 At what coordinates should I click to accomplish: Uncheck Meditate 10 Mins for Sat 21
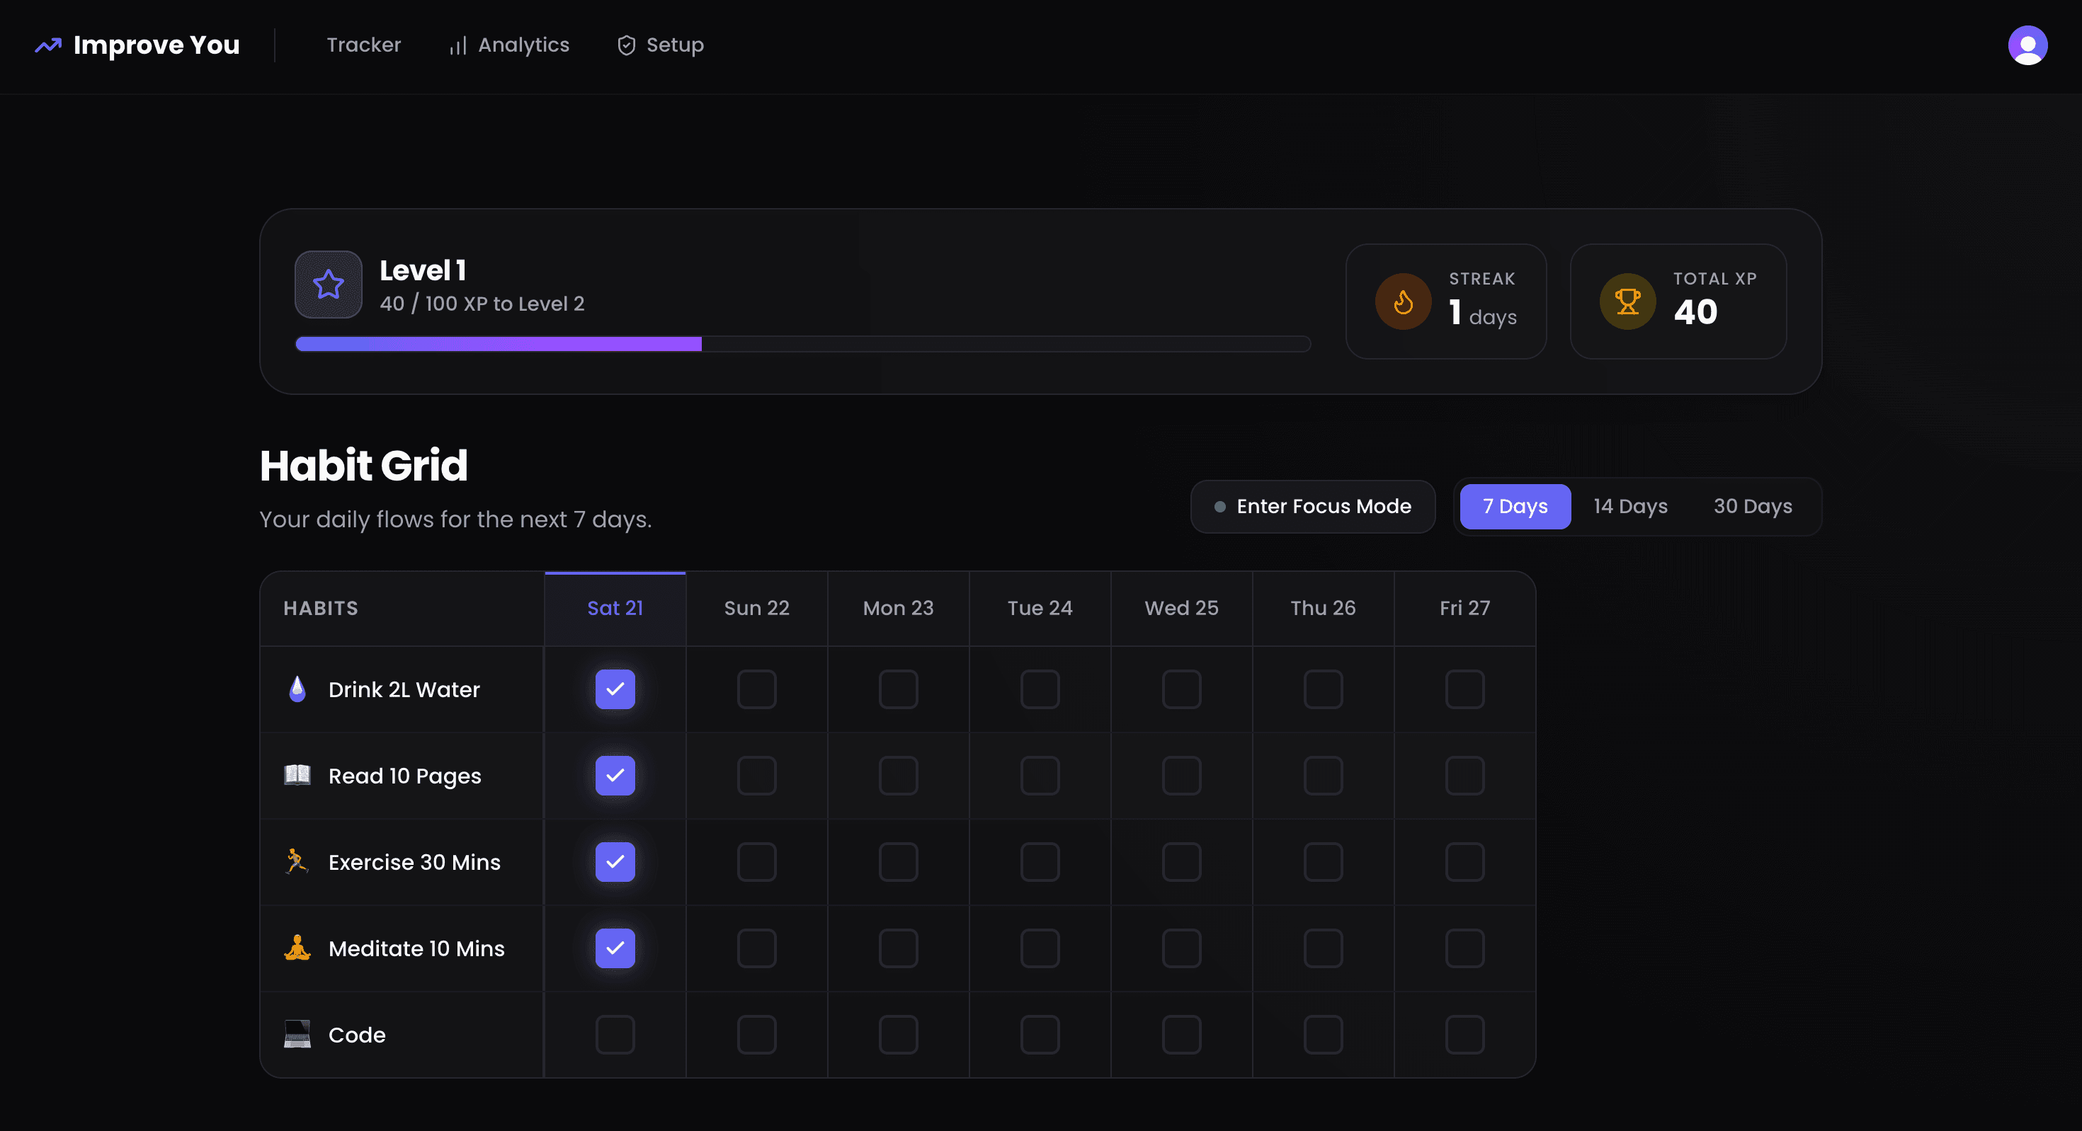pyautogui.click(x=615, y=948)
